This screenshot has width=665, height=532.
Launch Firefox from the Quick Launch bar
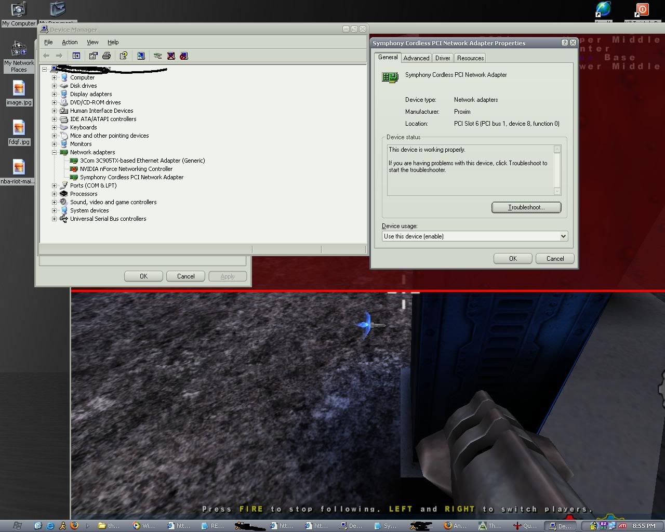(74, 526)
